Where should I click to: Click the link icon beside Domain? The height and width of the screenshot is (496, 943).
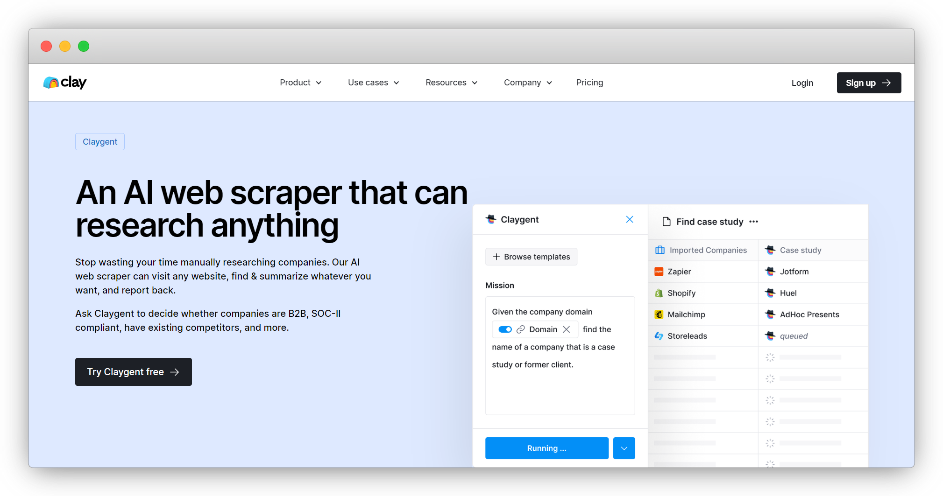tap(521, 329)
